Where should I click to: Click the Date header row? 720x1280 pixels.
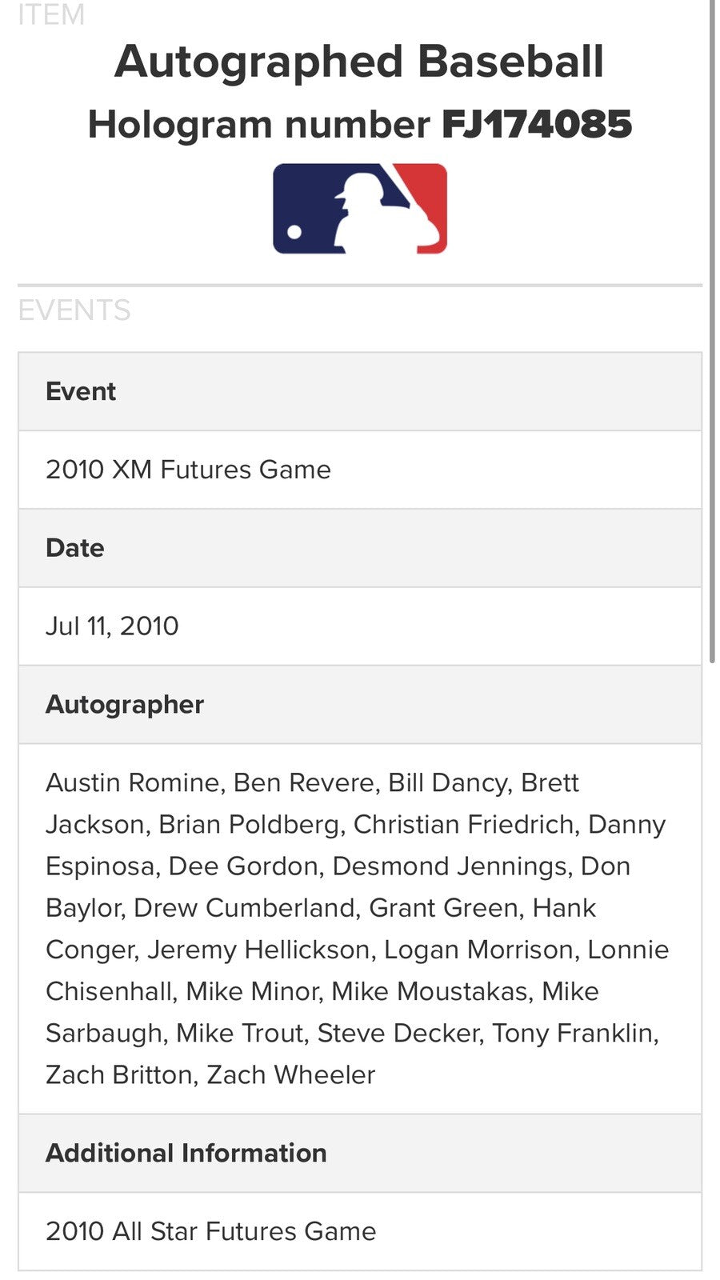tap(360, 548)
